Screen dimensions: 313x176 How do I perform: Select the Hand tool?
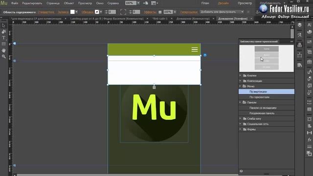(x=3, y=50)
